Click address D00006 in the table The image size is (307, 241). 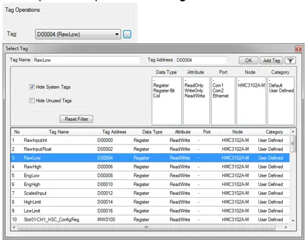pyautogui.click(x=105, y=167)
